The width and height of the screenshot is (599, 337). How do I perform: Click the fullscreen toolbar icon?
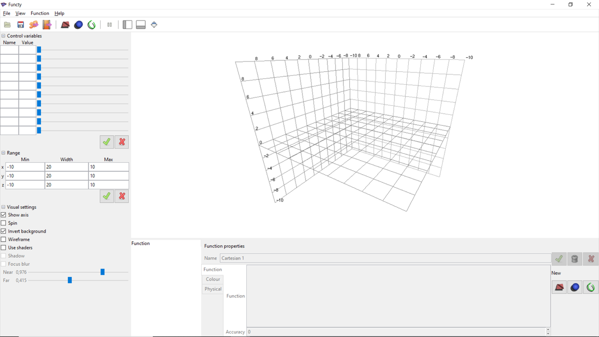pyautogui.click(x=154, y=24)
